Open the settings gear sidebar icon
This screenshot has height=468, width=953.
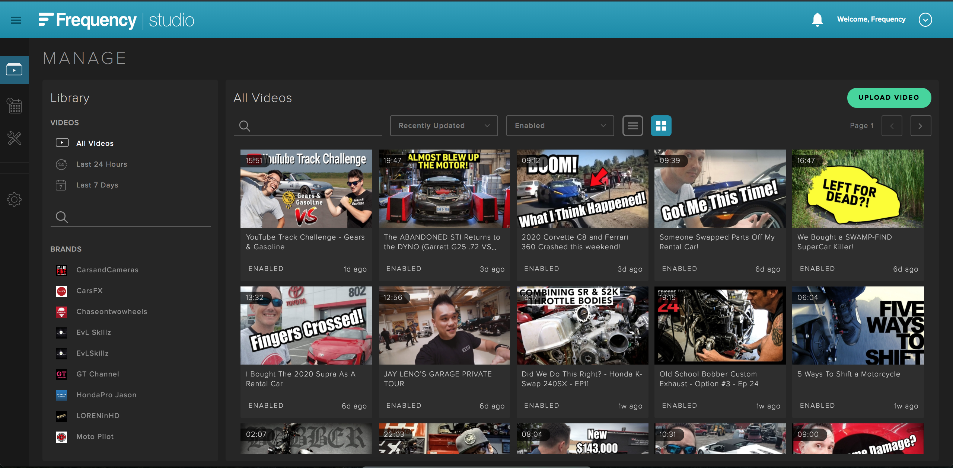(x=14, y=199)
